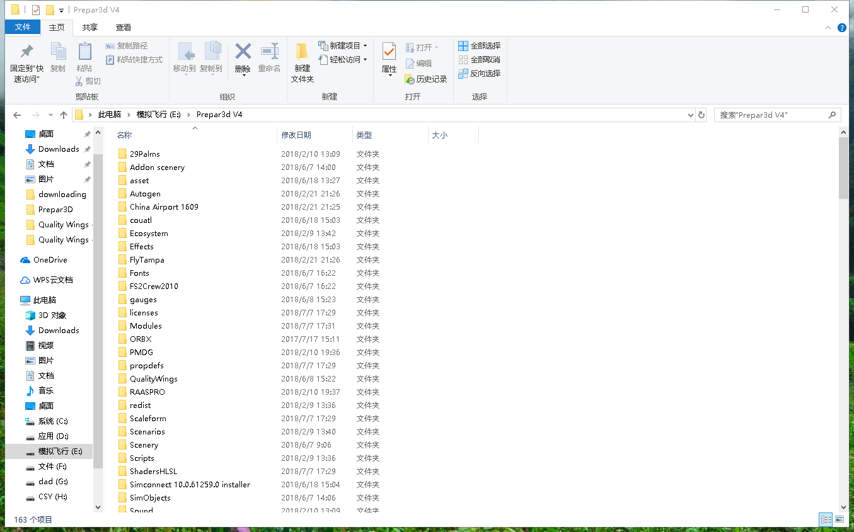The height and width of the screenshot is (532, 854).
Task: Click 此电脑 in the address breadcrumb
Action: (110, 115)
